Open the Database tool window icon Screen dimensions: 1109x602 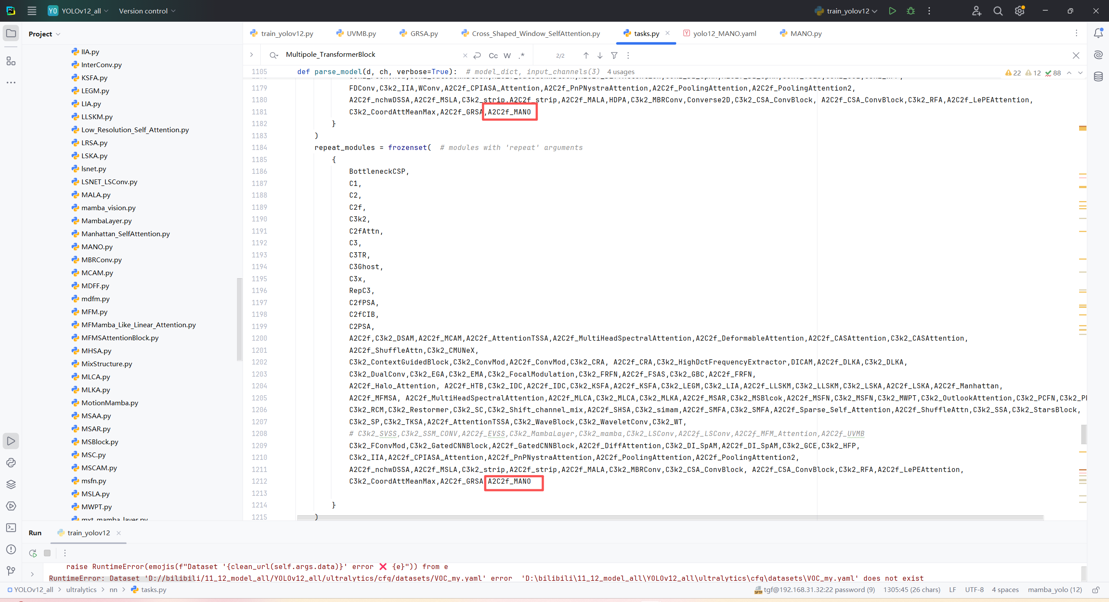click(x=1098, y=77)
